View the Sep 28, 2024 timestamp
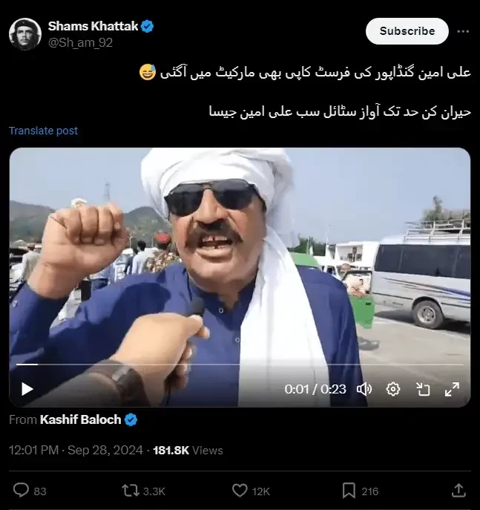 105,450
